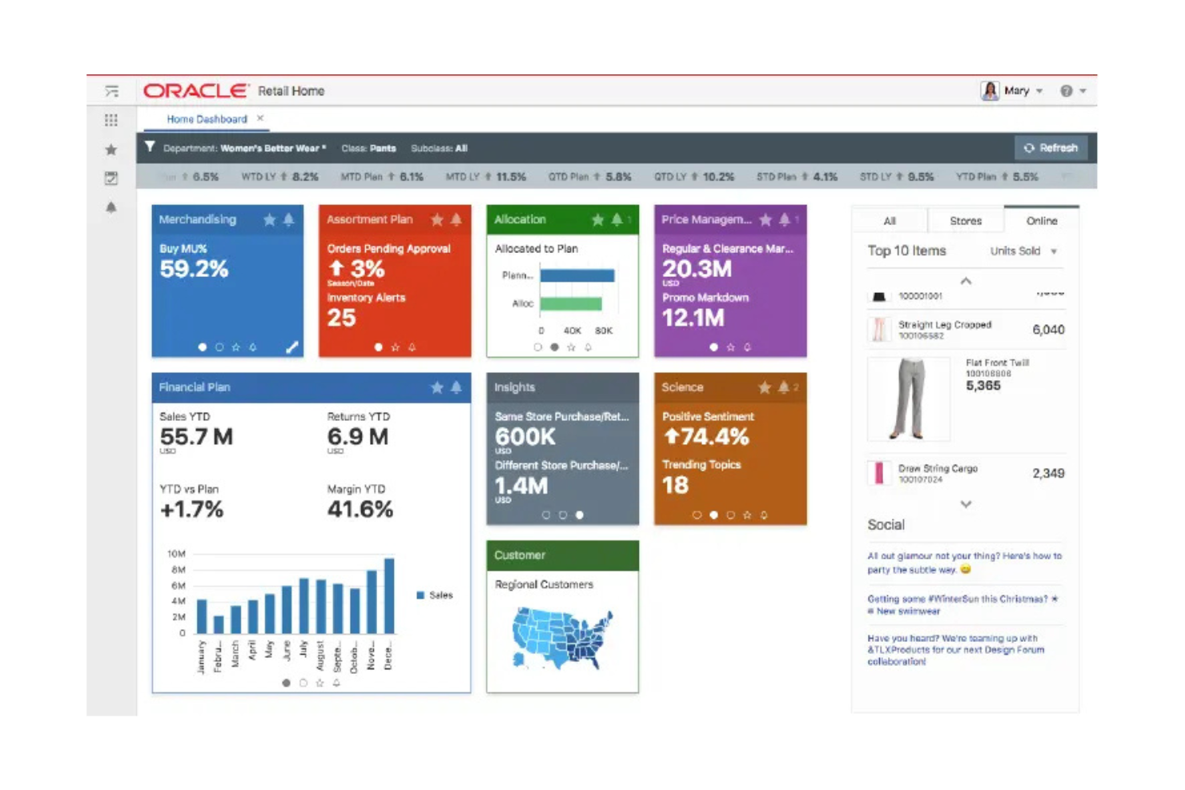This screenshot has width=1185, height=790.
Task: Click the Flat Front Twill pants thumbnail
Action: (907, 398)
